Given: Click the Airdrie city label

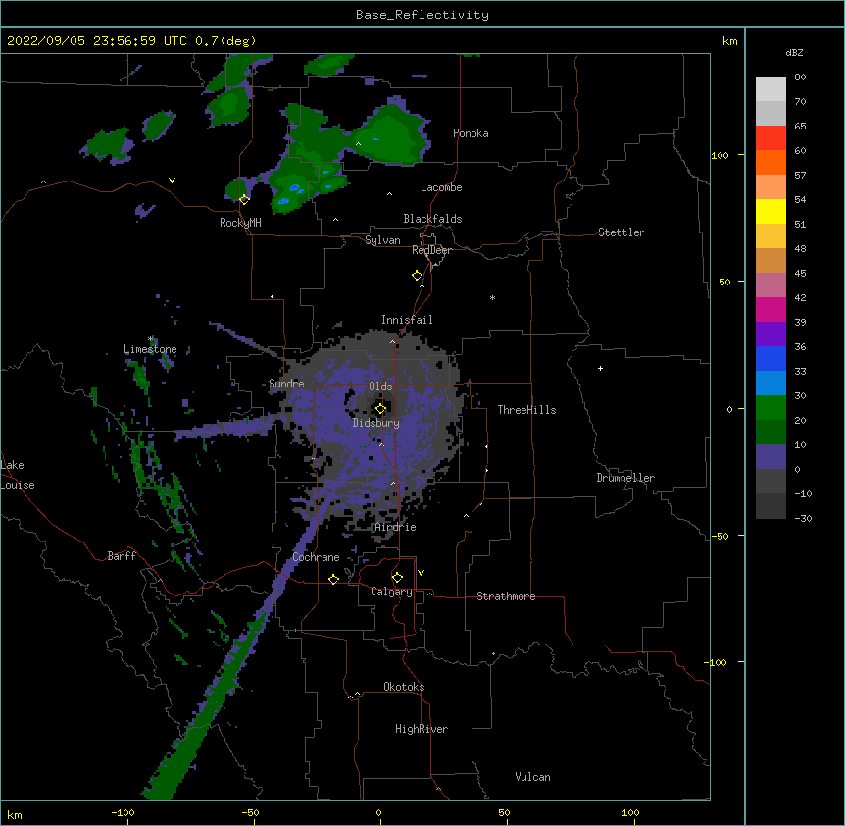Looking at the screenshot, I should click(x=395, y=527).
